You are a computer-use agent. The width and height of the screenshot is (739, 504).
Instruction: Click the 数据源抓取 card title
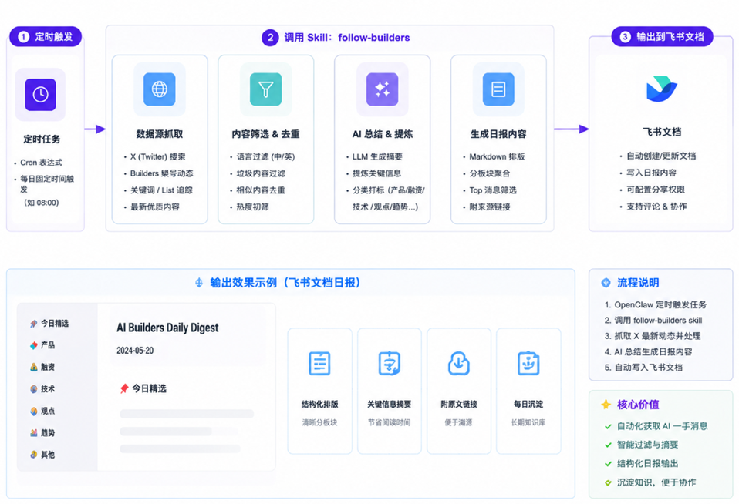[160, 134]
